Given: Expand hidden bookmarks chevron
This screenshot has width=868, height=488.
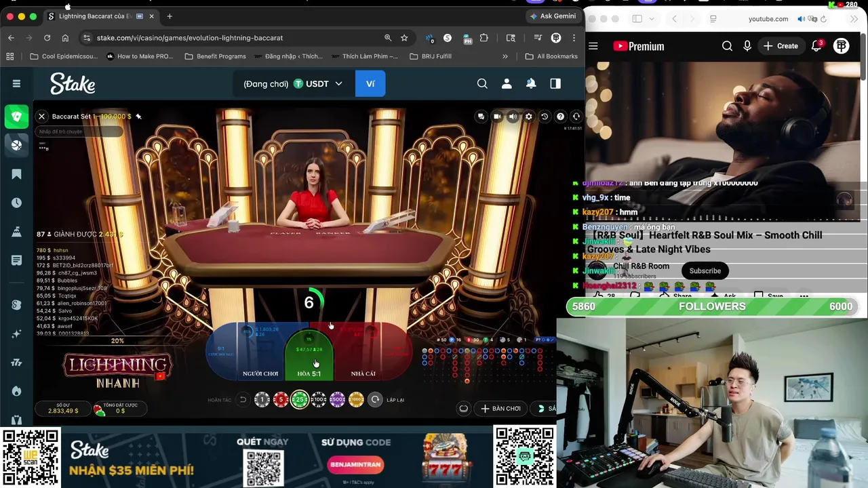Looking at the screenshot, I should [505, 56].
